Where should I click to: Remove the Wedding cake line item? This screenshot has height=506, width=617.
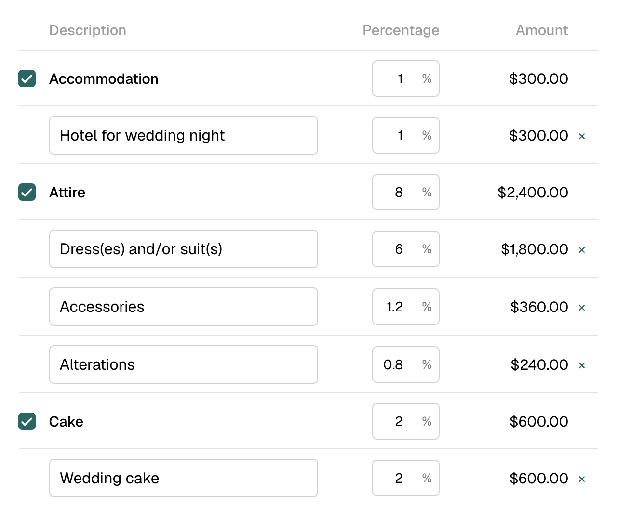[x=582, y=479]
